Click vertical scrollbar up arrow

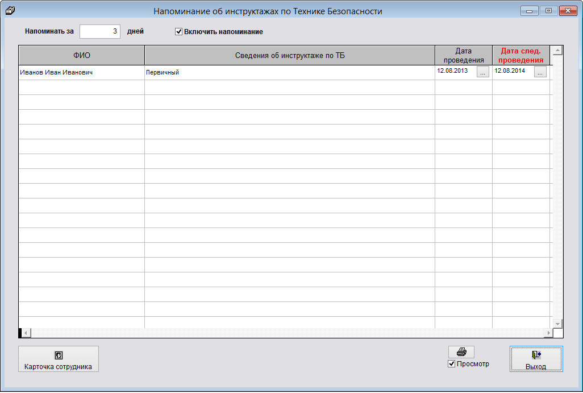tap(557, 51)
